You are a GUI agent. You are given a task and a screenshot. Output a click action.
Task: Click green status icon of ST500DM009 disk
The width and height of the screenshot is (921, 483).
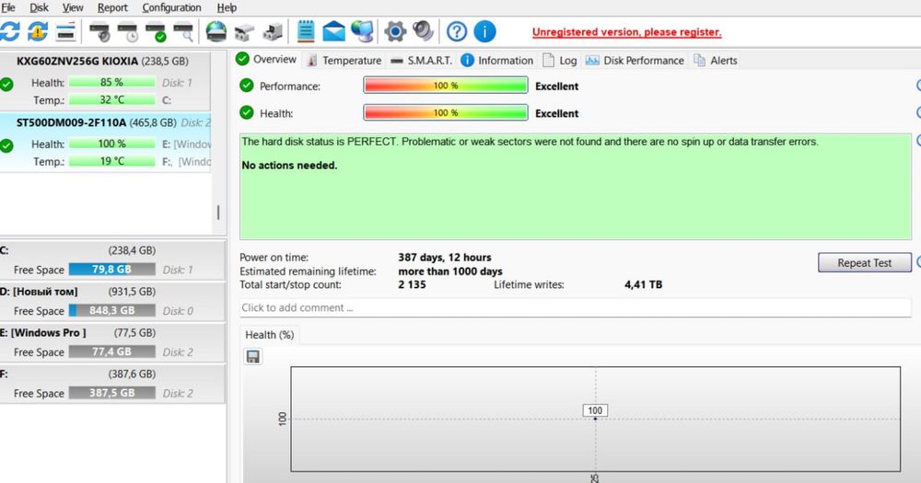click(x=6, y=145)
